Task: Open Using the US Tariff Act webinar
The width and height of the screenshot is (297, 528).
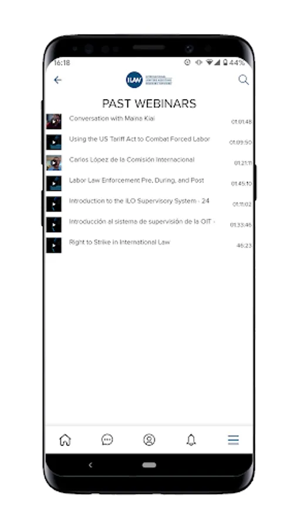Action: [x=140, y=139]
